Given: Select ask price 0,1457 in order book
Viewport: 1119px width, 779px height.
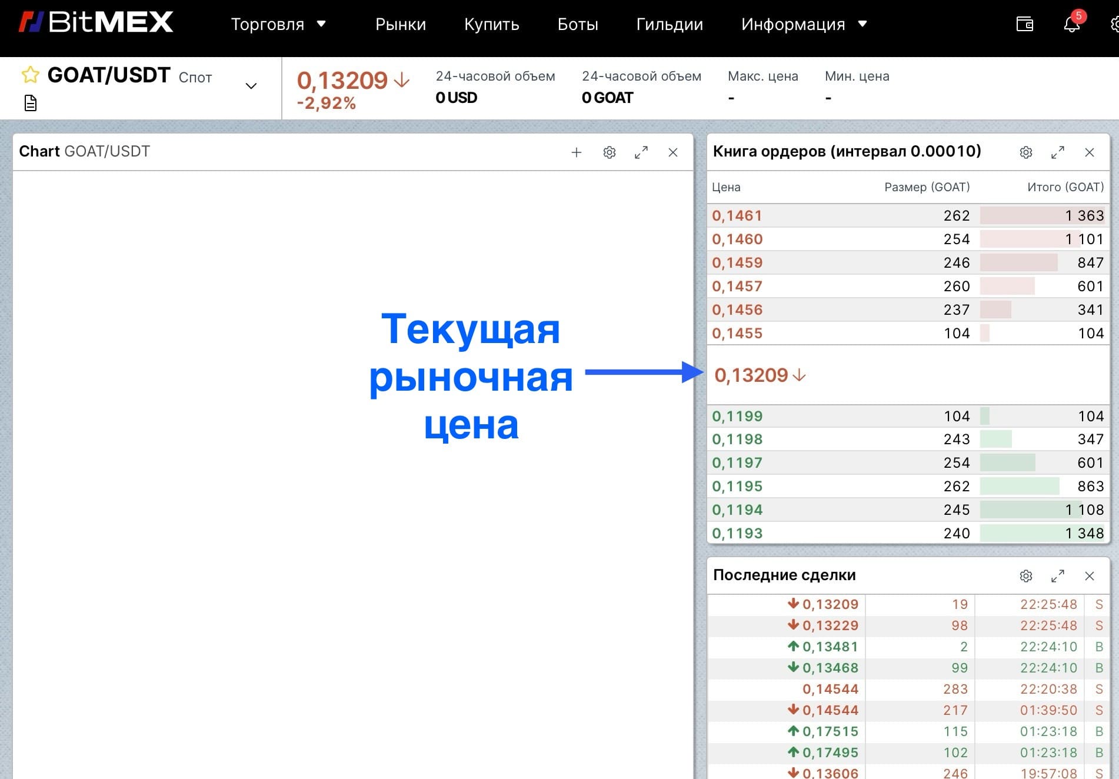Looking at the screenshot, I should (x=737, y=287).
